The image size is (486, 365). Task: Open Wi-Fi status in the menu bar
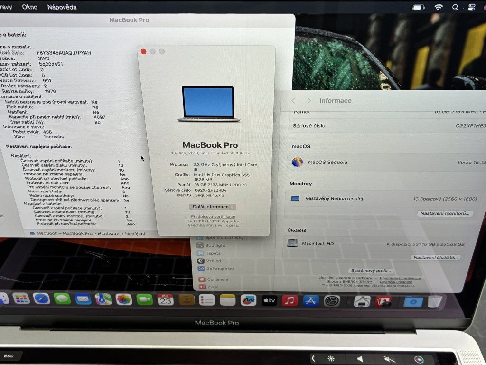click(x=438, y=7)
